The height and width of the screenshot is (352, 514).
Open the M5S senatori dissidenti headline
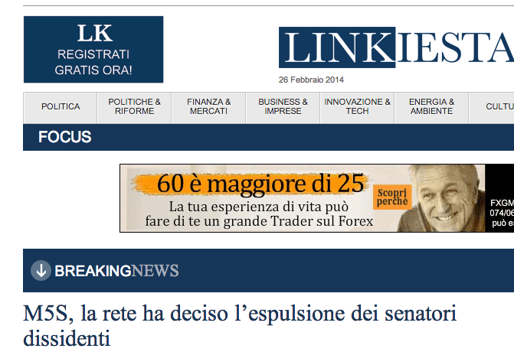click(240, 325)
